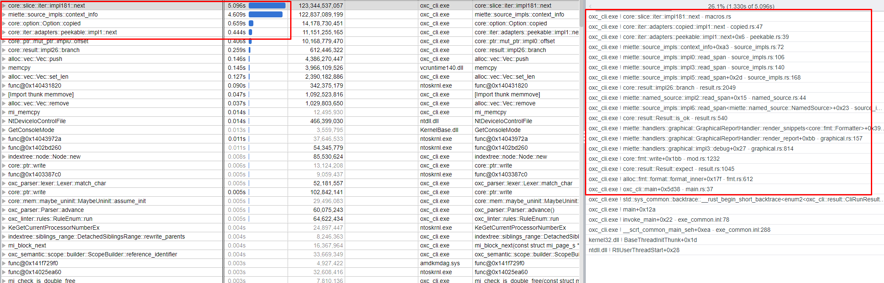The width and height of the screenshot is (884, 283).
Task: Open stack frame render_report+0xbb - graphical.rs:157
Action: tap(725, 138)
